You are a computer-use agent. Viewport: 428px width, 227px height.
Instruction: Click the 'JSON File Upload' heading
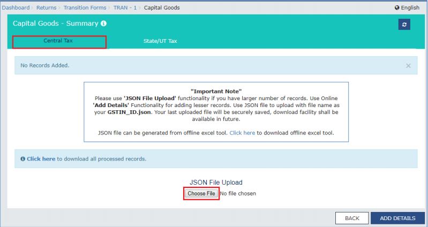tap(216, 182)
